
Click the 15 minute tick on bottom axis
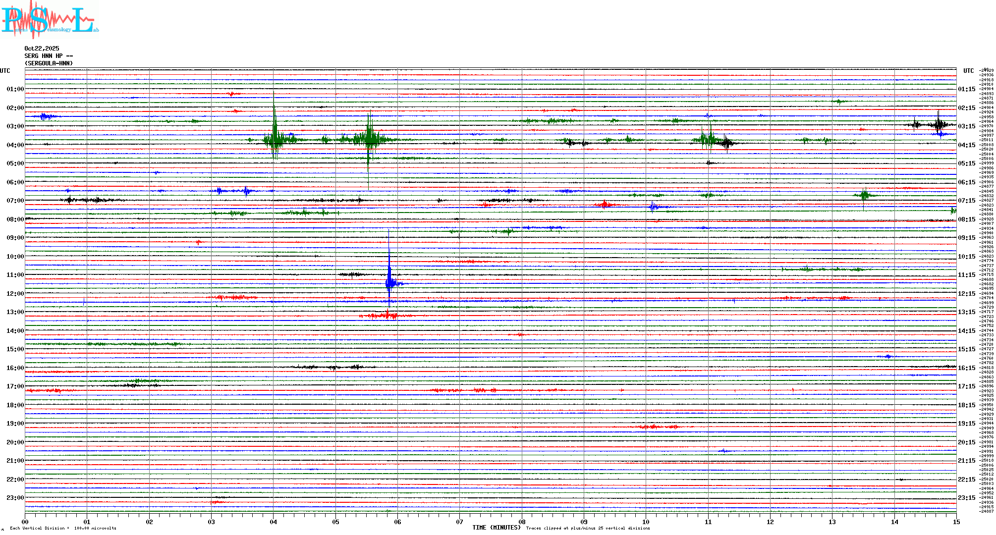click(956, 522)
